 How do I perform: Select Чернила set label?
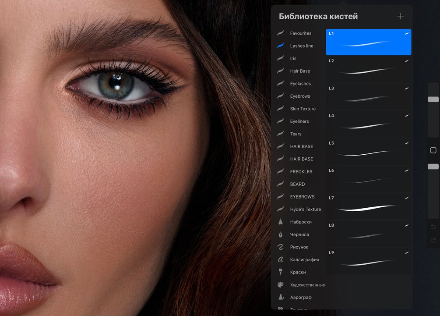(299, 234)
